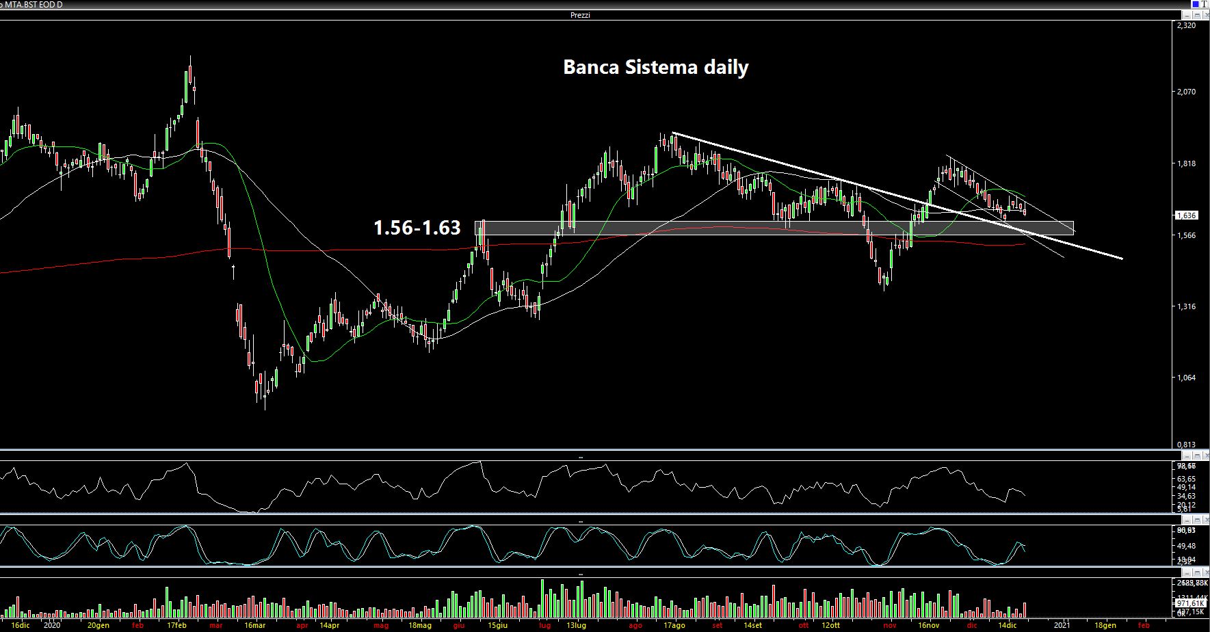Minimize the two-line stochastic panel

[x=1187, y=520]
